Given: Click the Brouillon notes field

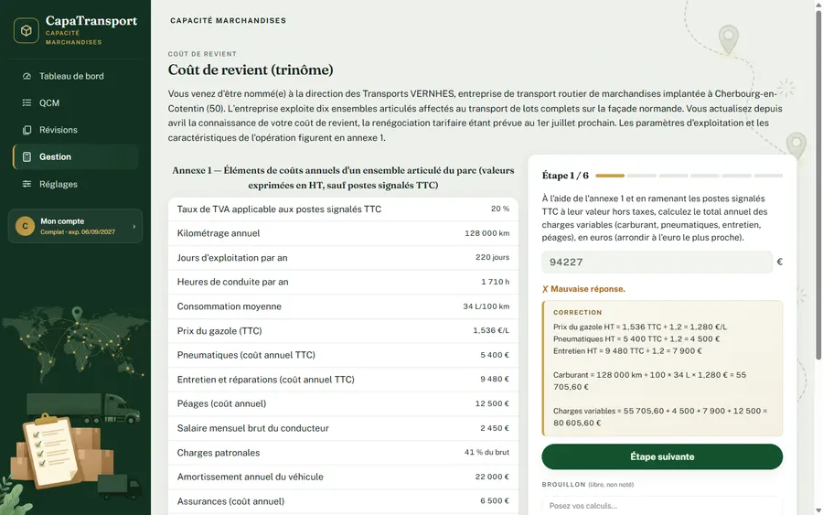Looking at the screenshot, I should [x=662, y=506].
